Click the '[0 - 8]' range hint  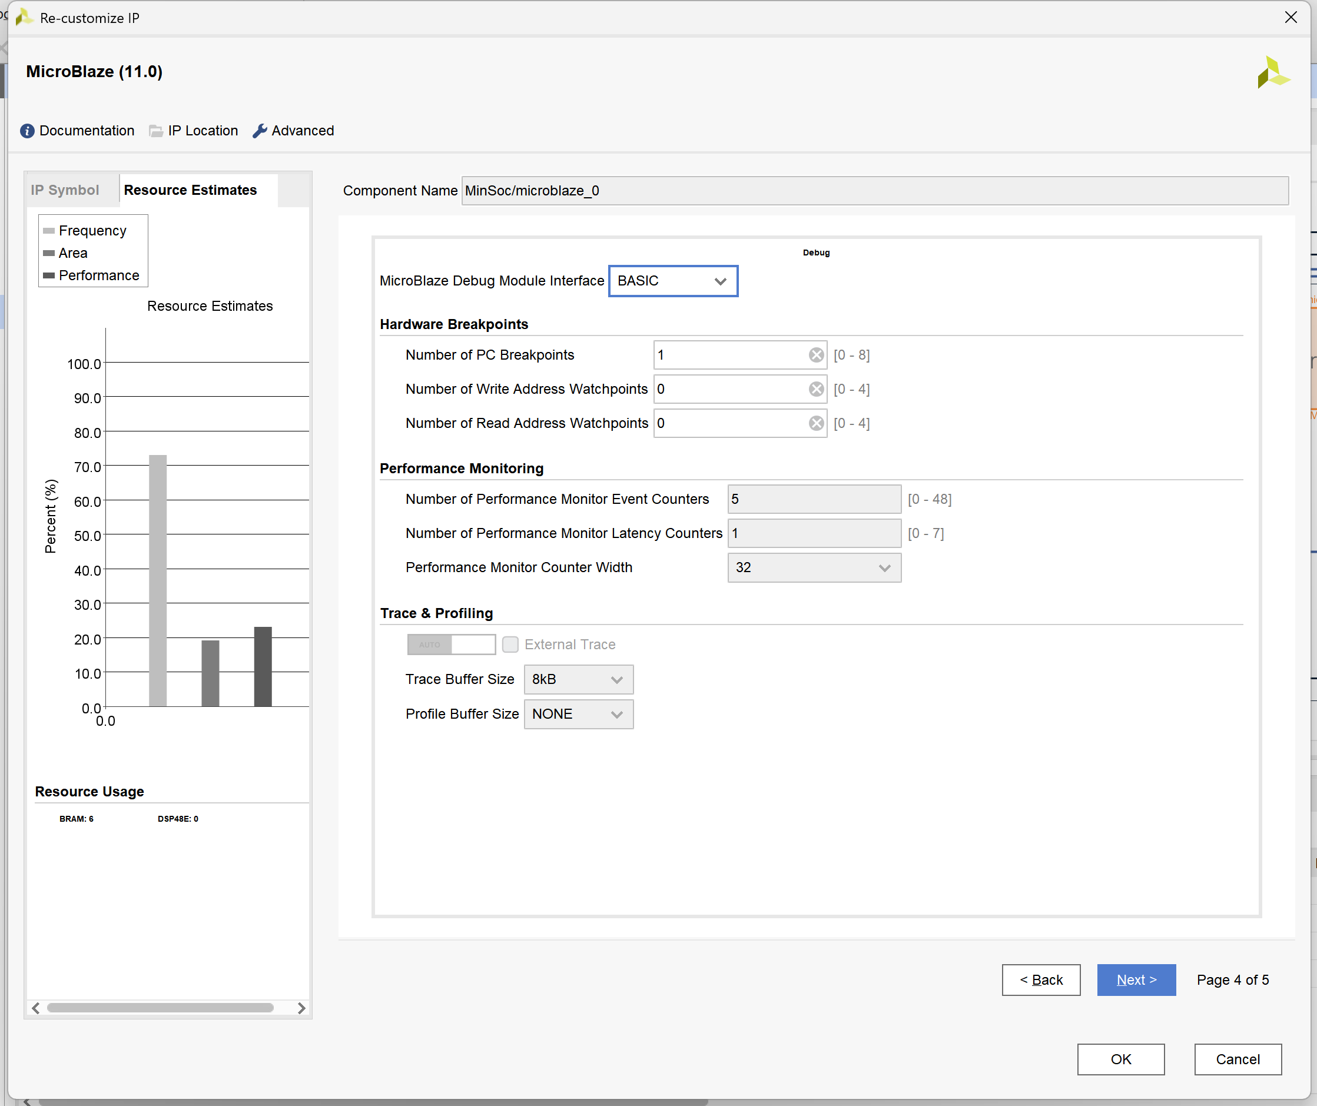(852, 356)
